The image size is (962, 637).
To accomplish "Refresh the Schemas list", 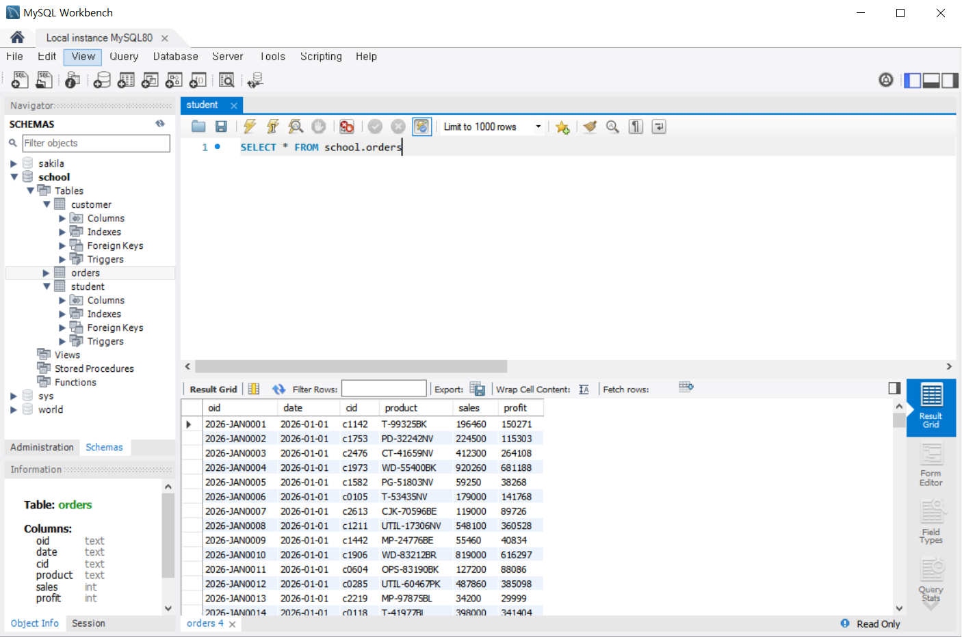I will tap(160, 124).
